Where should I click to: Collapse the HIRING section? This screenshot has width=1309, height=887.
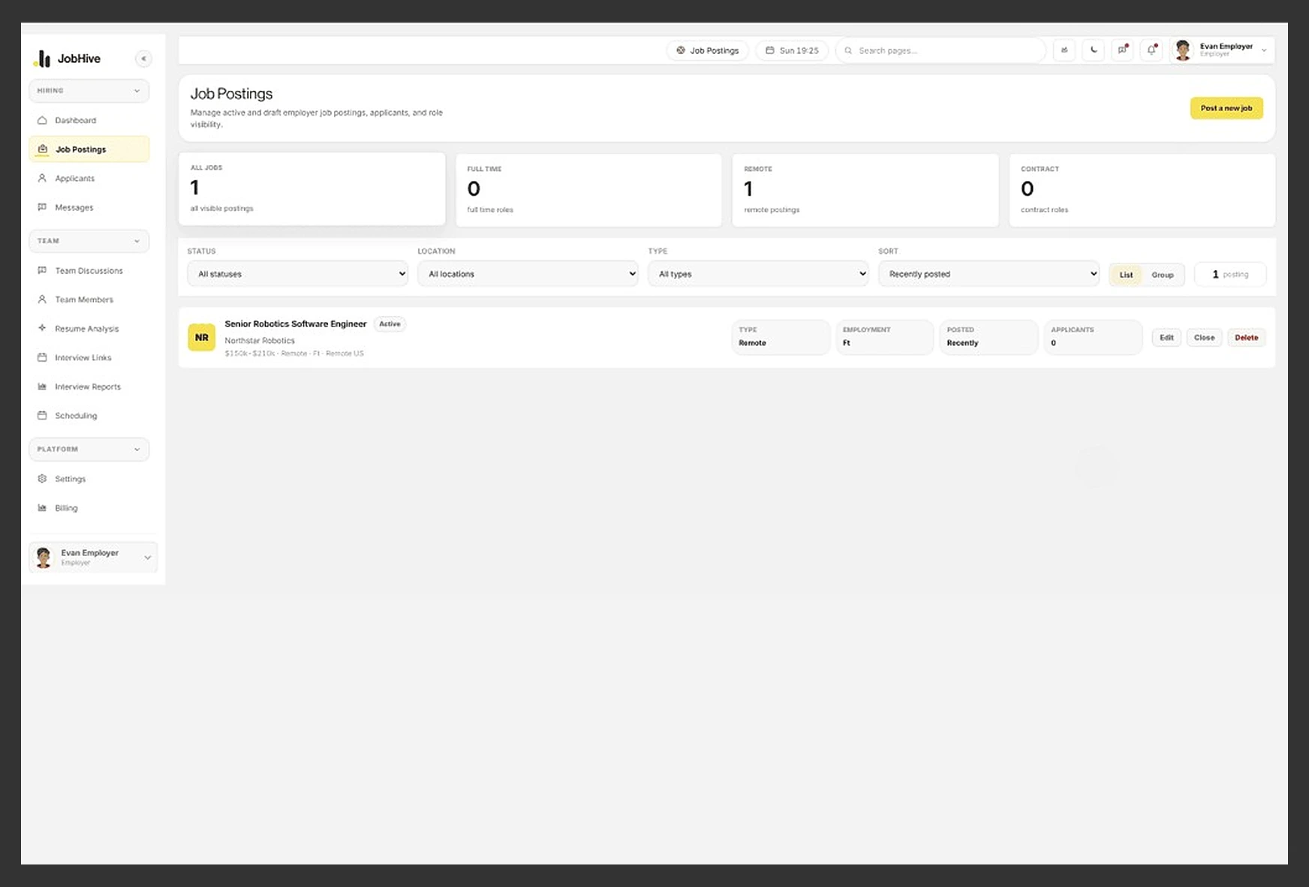[89, 91]
